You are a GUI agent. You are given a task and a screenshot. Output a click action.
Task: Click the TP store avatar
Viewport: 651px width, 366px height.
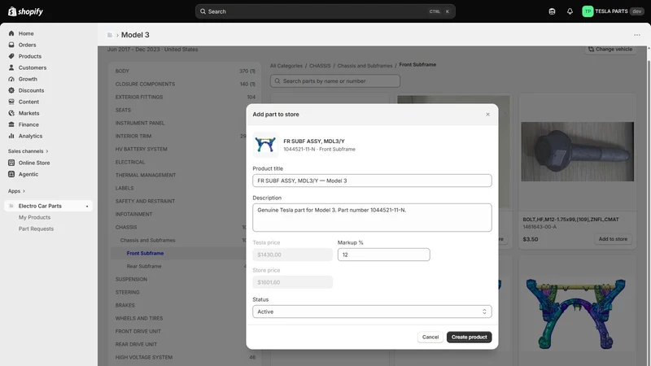(x=588, y=11)
